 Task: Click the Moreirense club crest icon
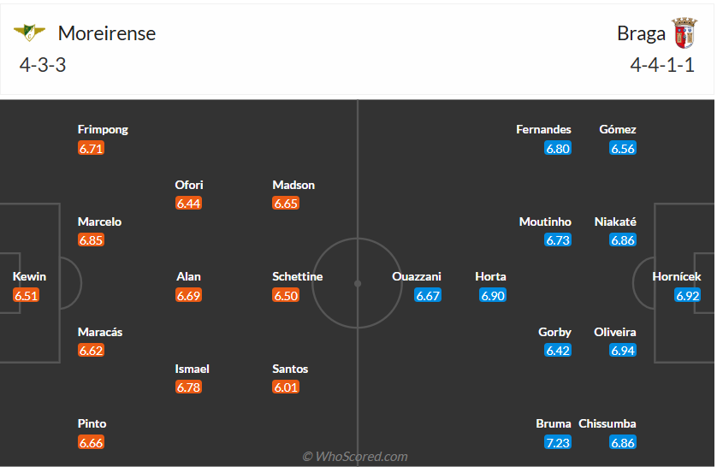pyautogui.click(x=29, y=33)
